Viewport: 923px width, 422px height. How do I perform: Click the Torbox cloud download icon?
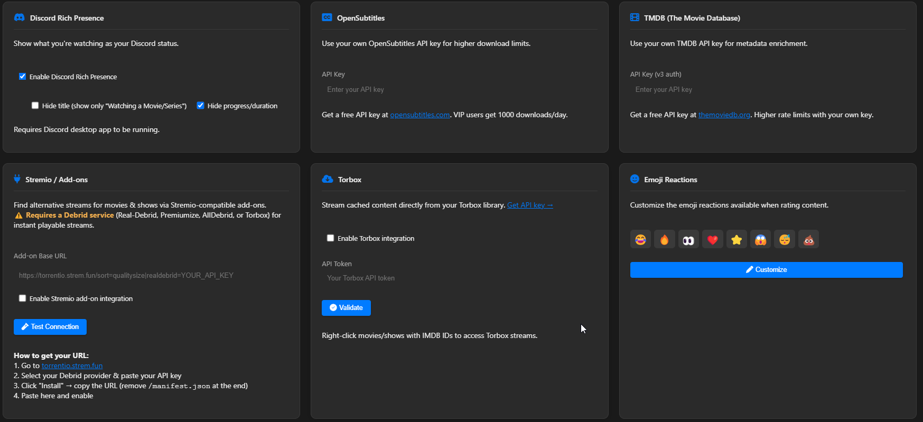click(328, 179)
